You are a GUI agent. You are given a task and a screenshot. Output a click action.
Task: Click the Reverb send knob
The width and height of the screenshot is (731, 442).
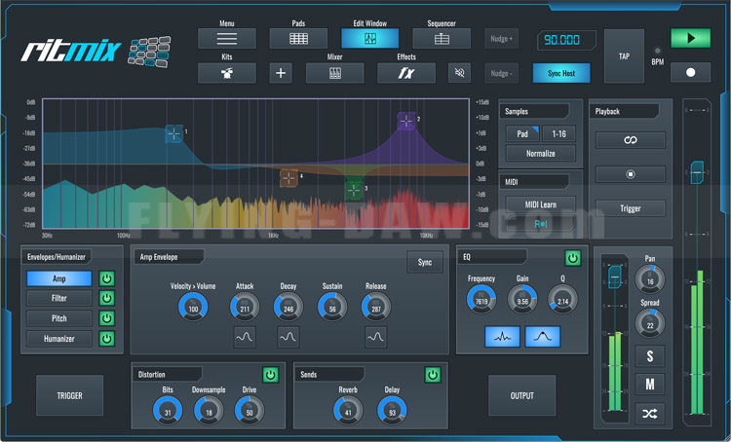coord(348,410)
